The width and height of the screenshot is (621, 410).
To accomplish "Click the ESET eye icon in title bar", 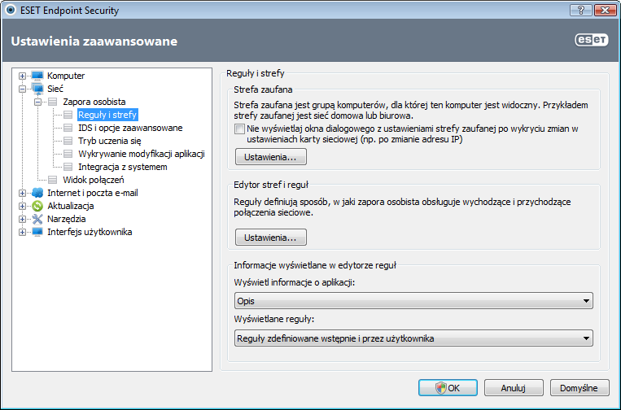I will 11,10.
